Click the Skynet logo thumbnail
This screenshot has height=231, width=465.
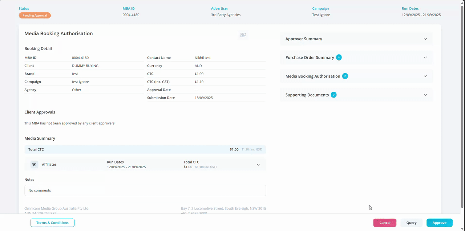(243, 35)
